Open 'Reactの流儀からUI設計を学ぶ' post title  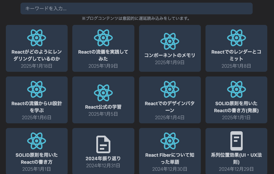click(37, 107)
